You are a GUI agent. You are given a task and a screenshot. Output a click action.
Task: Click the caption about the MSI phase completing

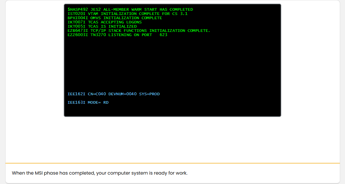click(100, 173)
